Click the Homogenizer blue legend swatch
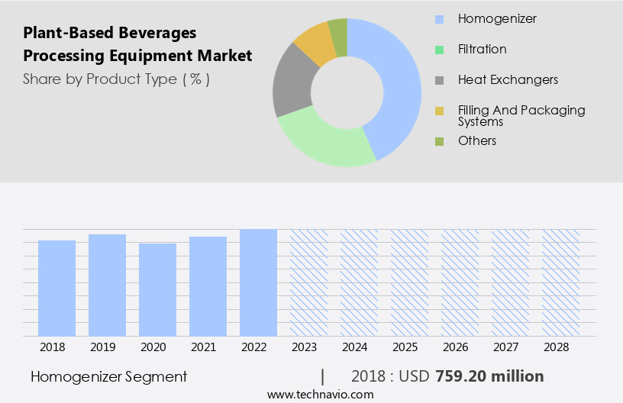The height and width of the screenshot is (403, 623). click(439, 19)
